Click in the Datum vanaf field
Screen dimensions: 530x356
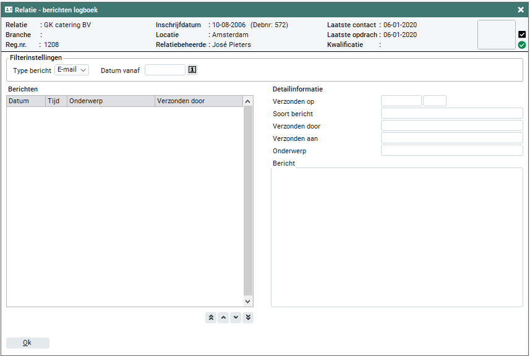pos(165,70)
